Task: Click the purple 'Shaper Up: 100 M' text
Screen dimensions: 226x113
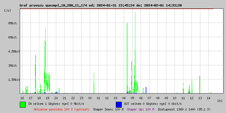Action: click(140, 109)
